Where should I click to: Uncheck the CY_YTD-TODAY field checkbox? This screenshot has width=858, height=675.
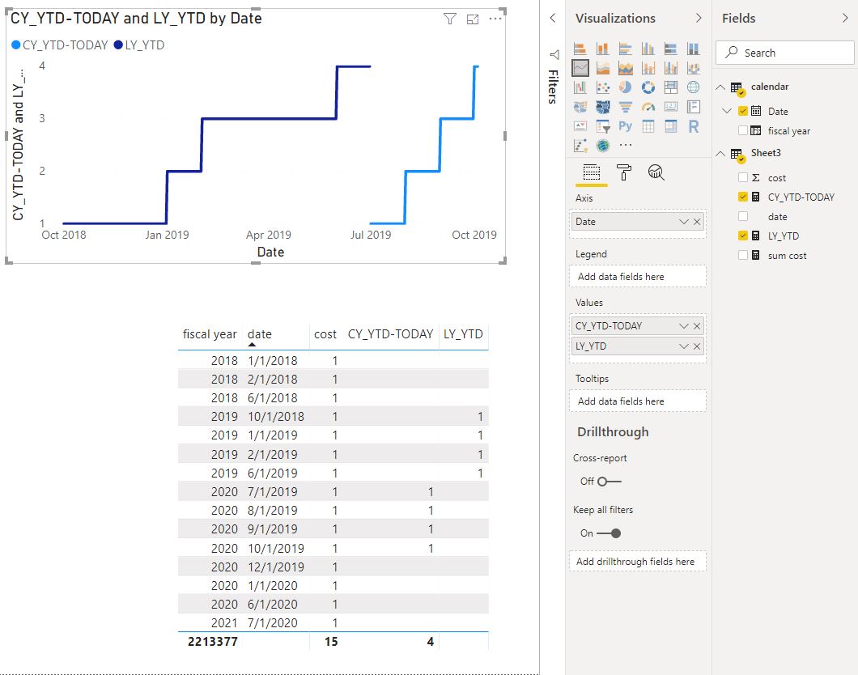742,197
